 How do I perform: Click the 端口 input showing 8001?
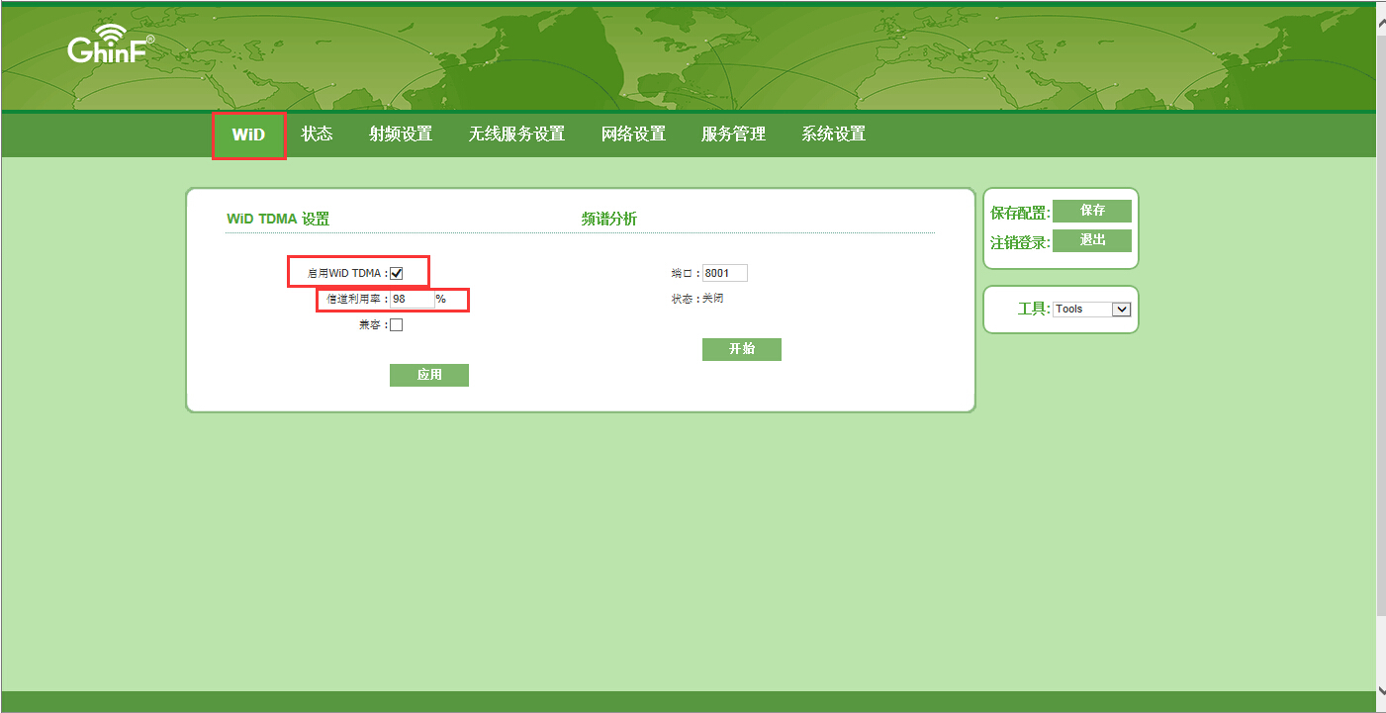tap(724, 273)
